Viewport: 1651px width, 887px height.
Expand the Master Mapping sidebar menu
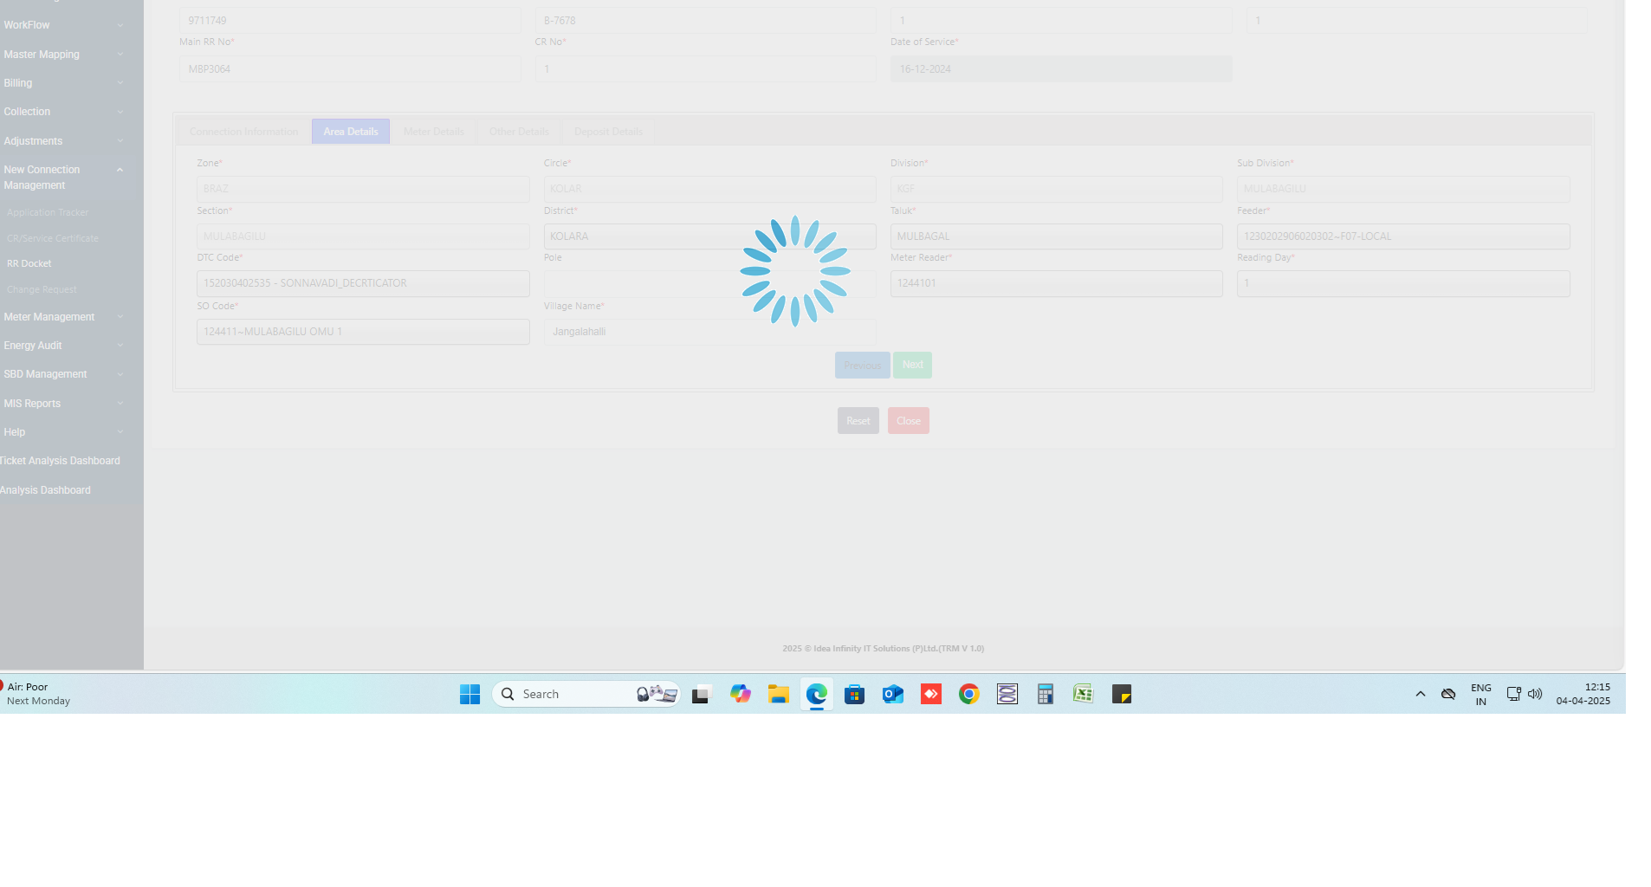click(63, 55)
